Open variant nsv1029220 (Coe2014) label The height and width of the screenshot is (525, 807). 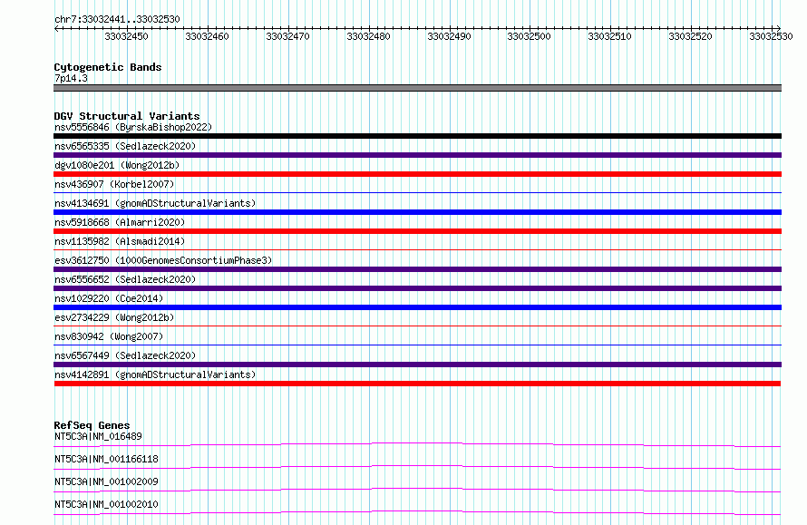pyautogui.click(x=109, y=298)
